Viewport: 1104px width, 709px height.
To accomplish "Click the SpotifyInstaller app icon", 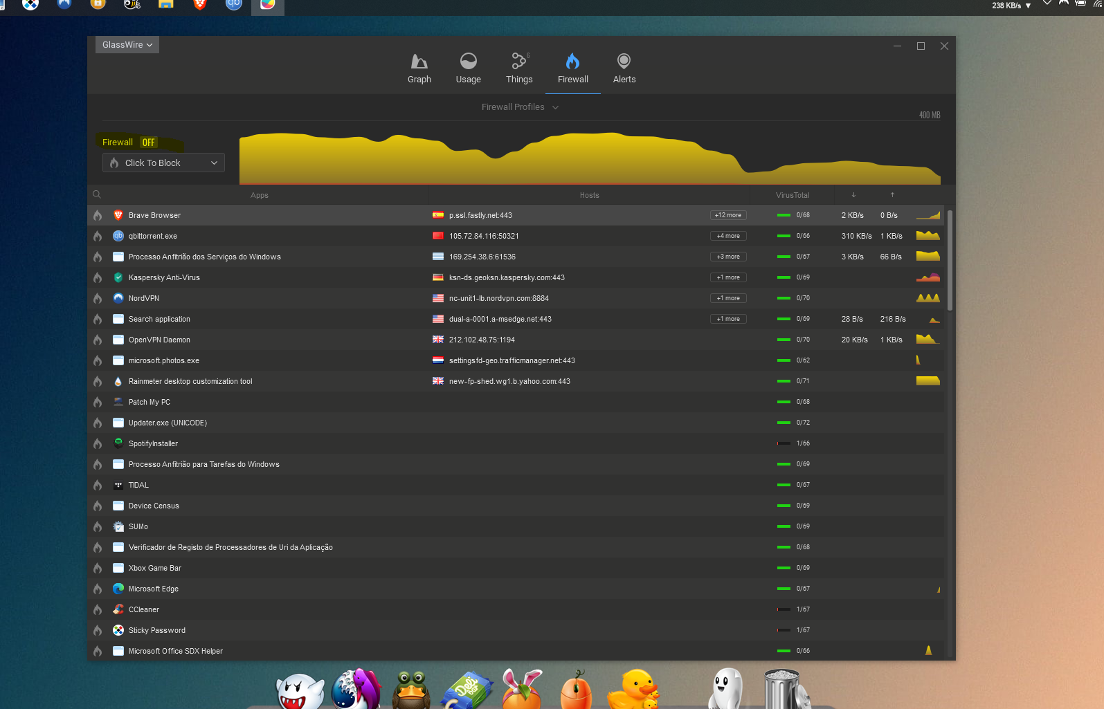I will click(118, 443).
